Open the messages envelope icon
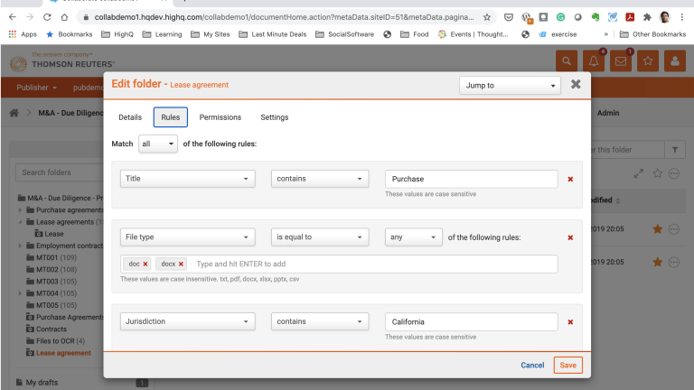The height and width of the screenshot is (390, 694). pos(621,61)
